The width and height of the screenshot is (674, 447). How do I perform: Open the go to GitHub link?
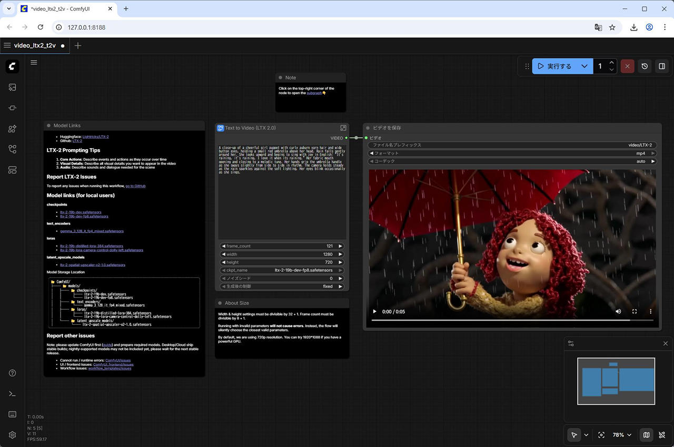pos(135,186)
